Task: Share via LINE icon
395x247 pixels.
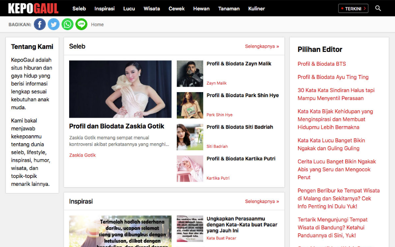Action: point(81,24)
